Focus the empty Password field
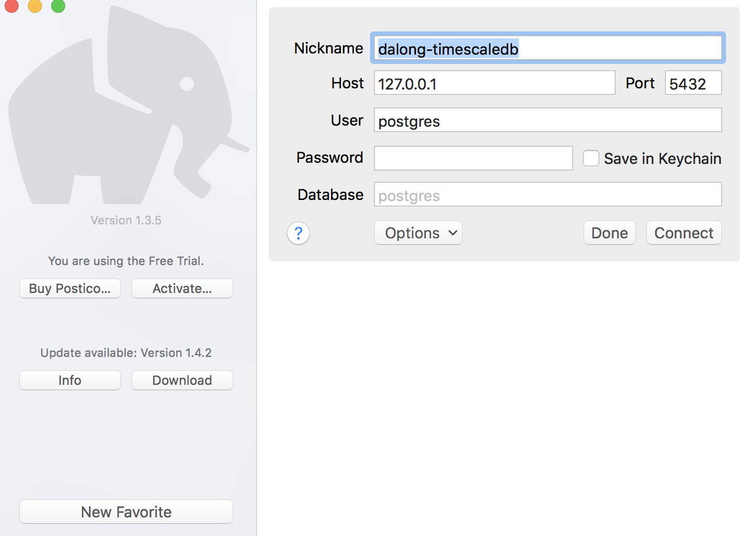 tap(474, 158)
